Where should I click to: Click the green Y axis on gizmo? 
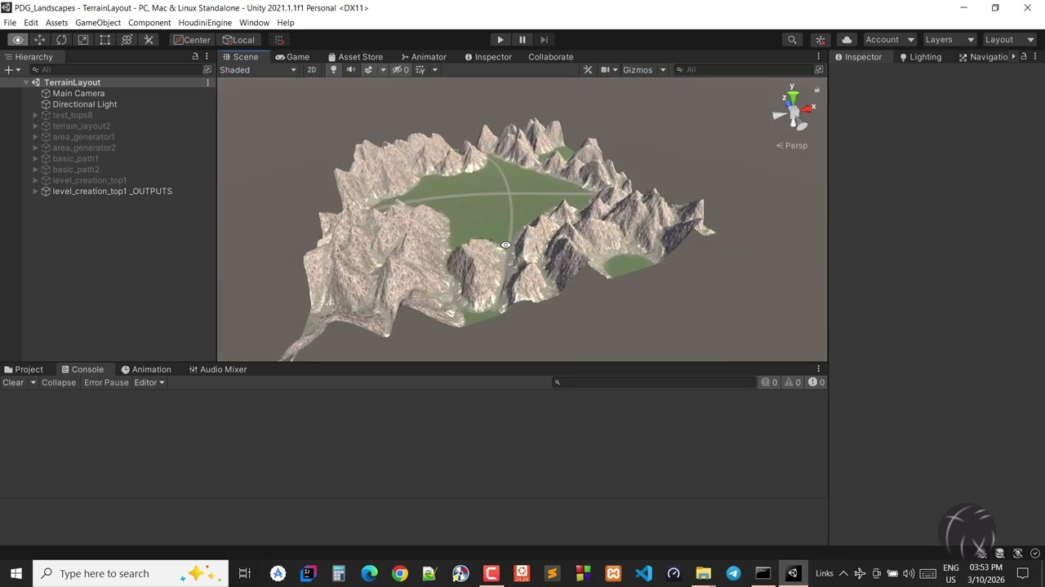[792, 97]
